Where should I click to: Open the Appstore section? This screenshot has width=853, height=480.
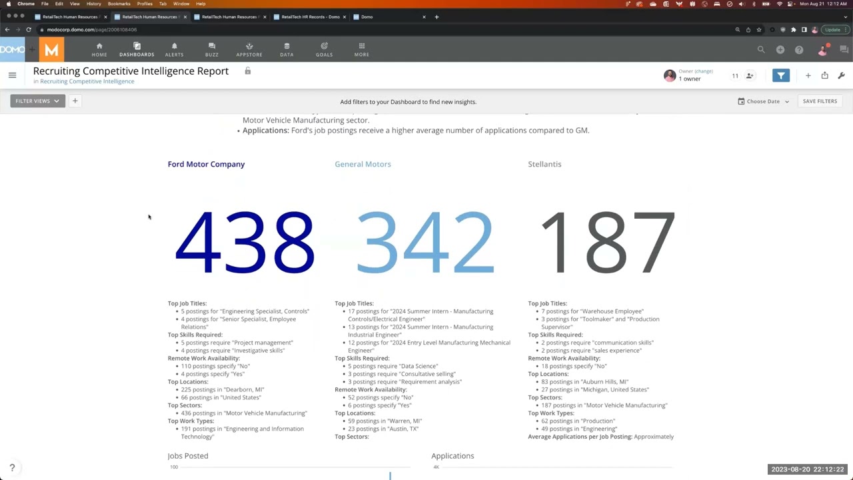click(249, 49)
